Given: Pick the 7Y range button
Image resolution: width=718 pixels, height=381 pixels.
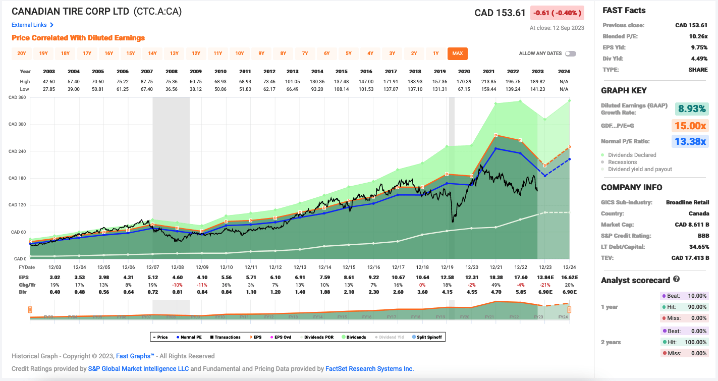Looking at the screenshot, I should (305, 53).
